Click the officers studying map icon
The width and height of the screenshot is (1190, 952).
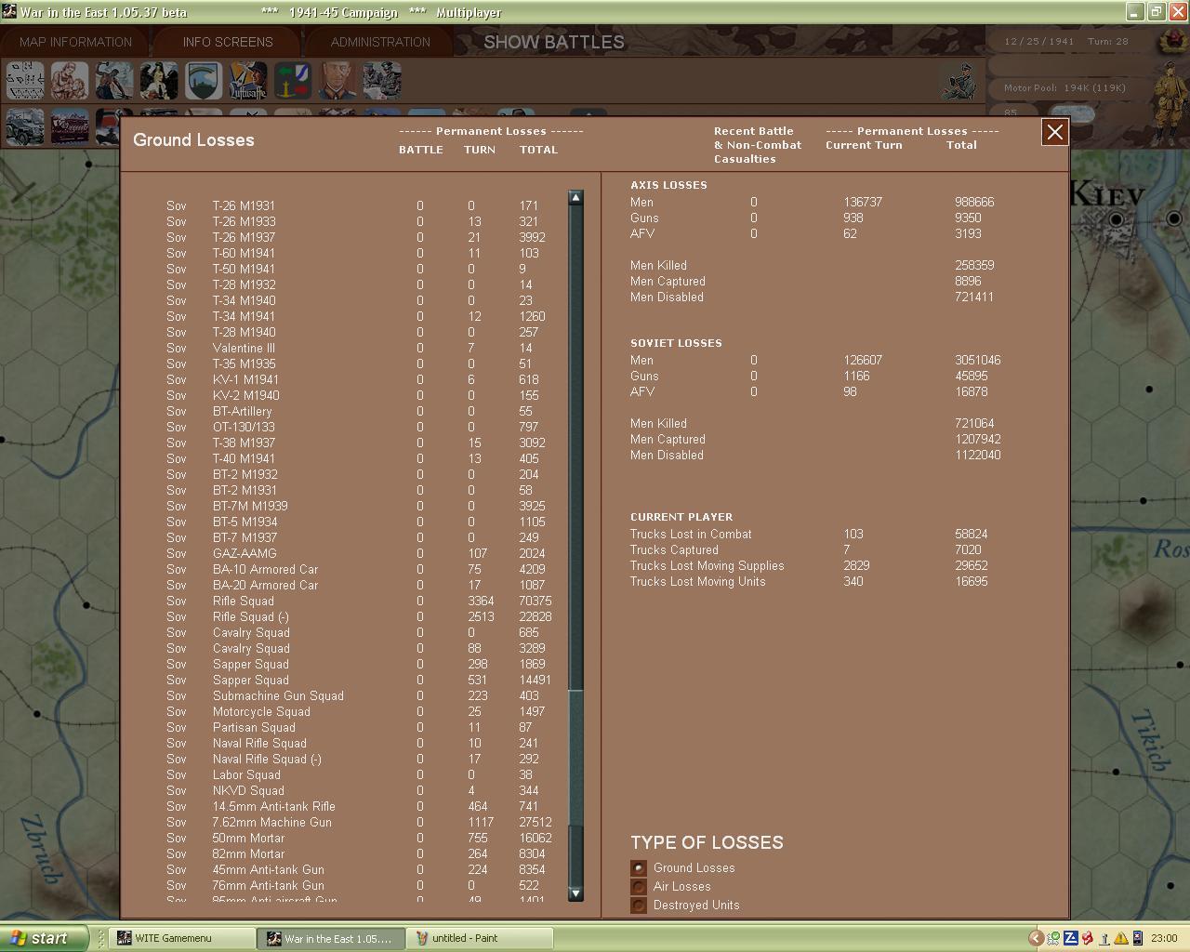382,81
